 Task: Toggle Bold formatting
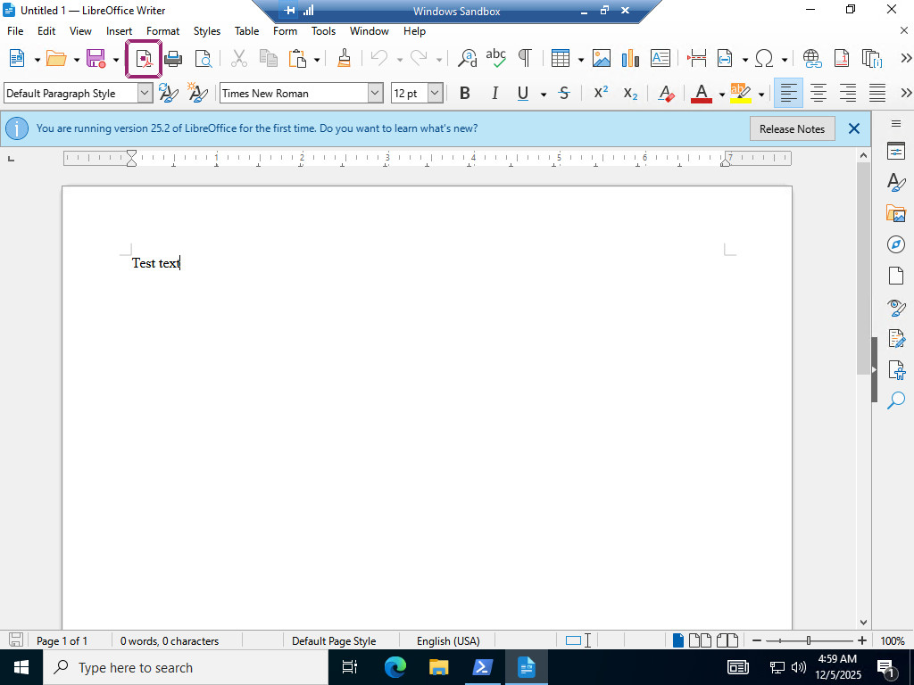tap(464, 93)
